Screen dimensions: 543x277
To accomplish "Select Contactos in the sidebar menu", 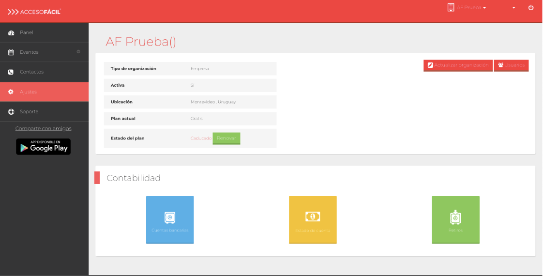I will click(x=32, y=72).
